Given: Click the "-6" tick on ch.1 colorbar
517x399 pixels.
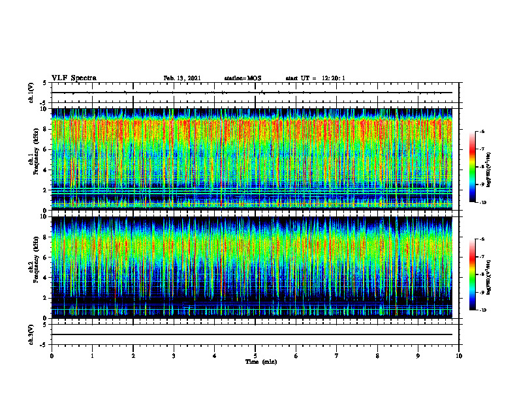Looking at the screenshot, I should (482, 131).
